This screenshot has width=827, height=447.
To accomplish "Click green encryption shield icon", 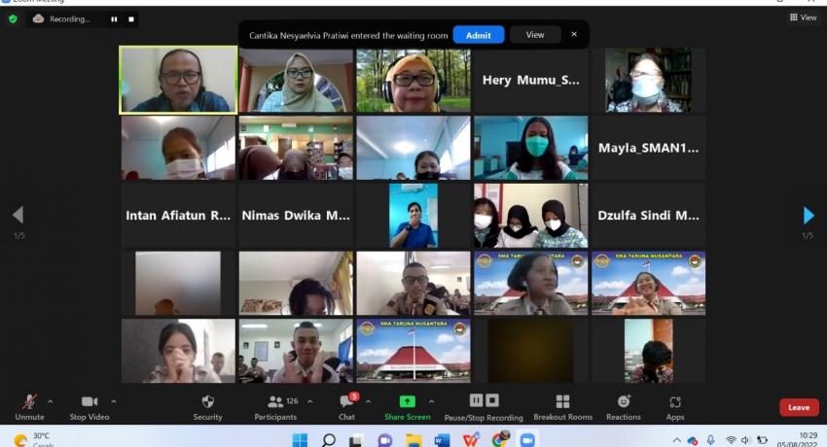I will (13, 19).
